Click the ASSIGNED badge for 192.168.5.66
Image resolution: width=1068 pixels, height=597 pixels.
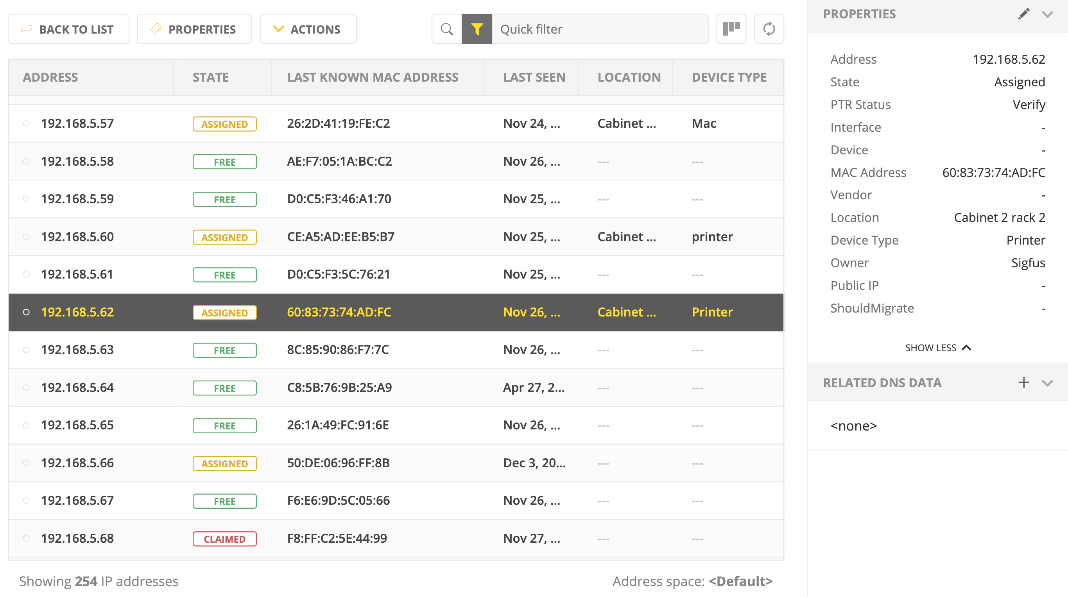point(224,463)
